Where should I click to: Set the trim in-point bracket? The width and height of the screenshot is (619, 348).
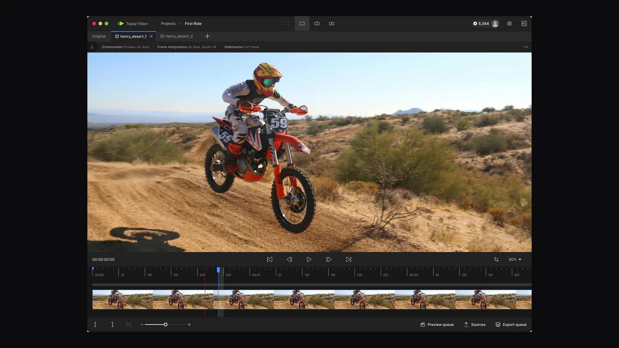(95, 324)
